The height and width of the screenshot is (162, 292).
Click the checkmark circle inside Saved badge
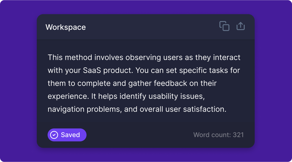click(54, 135)
